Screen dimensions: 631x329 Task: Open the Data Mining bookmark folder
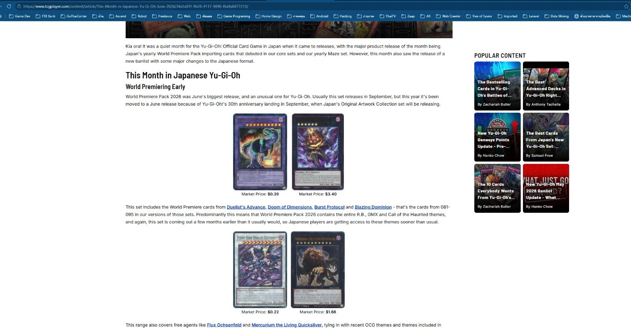coord(556,16)
